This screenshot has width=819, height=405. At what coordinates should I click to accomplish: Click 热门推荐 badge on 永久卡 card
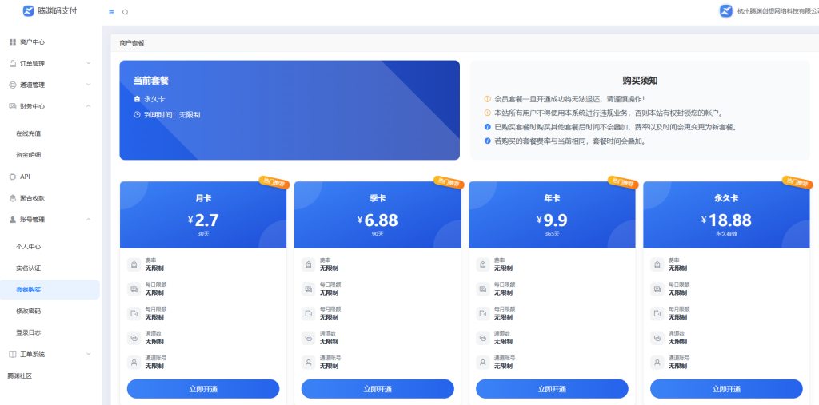pos(797,183)
